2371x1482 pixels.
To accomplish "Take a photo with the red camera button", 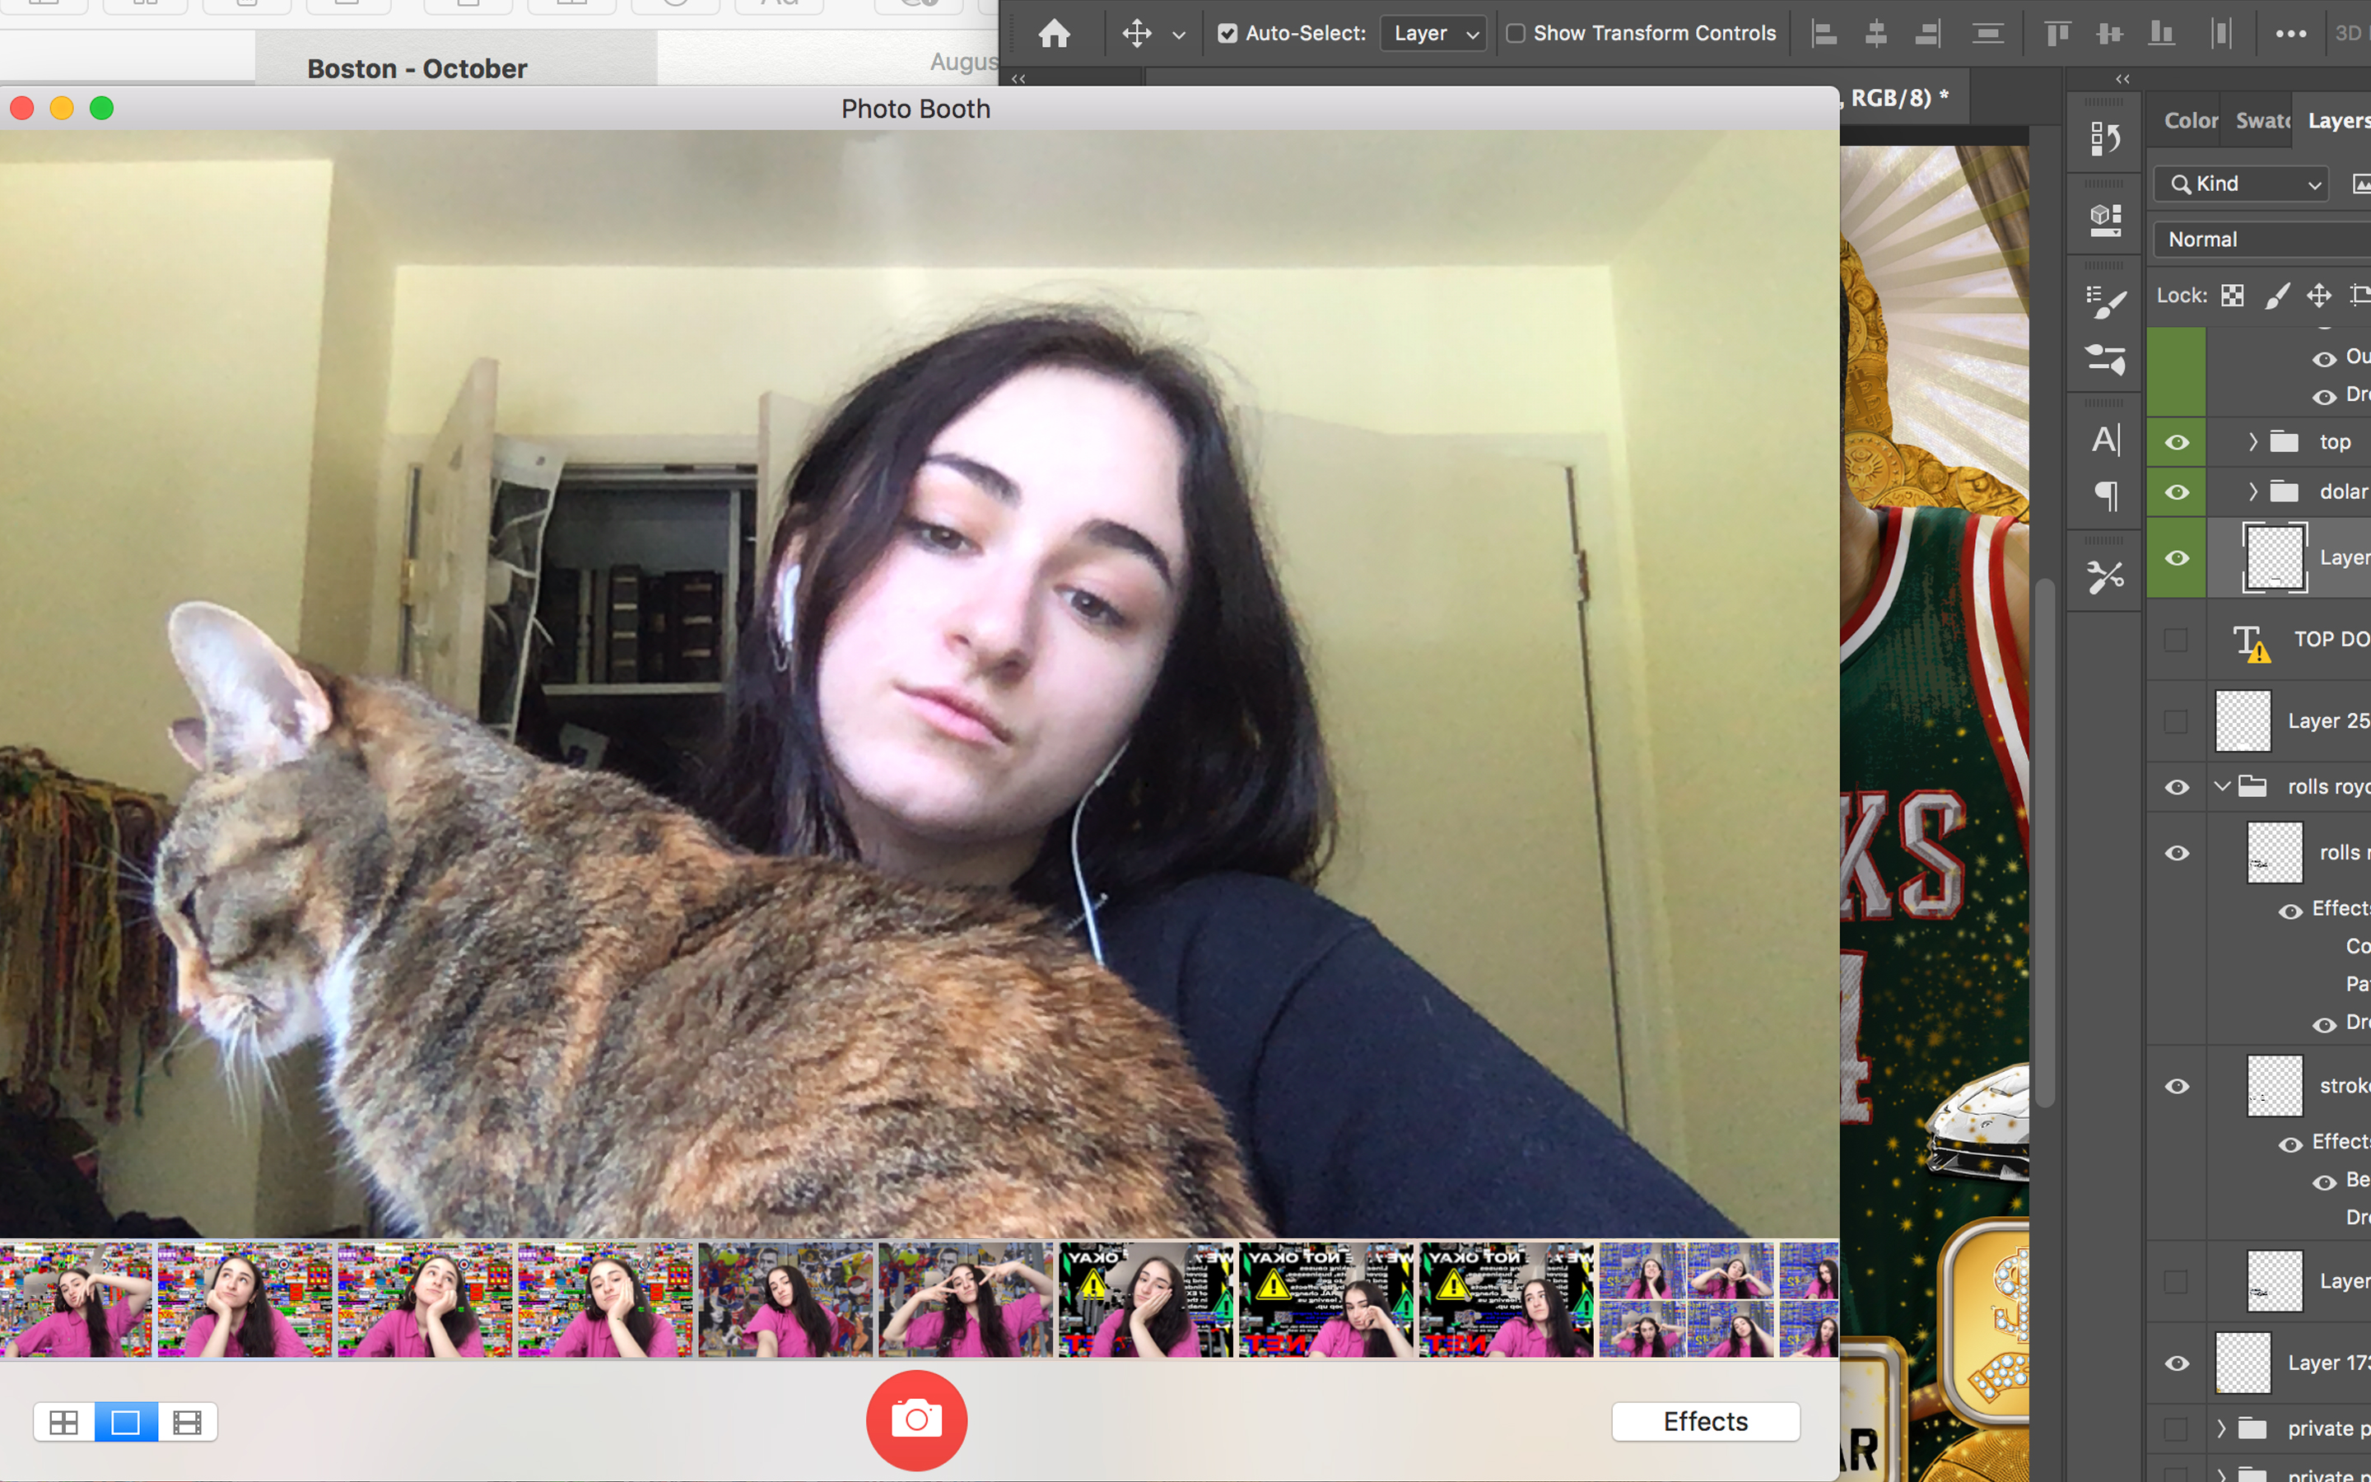I will 916,1419.
